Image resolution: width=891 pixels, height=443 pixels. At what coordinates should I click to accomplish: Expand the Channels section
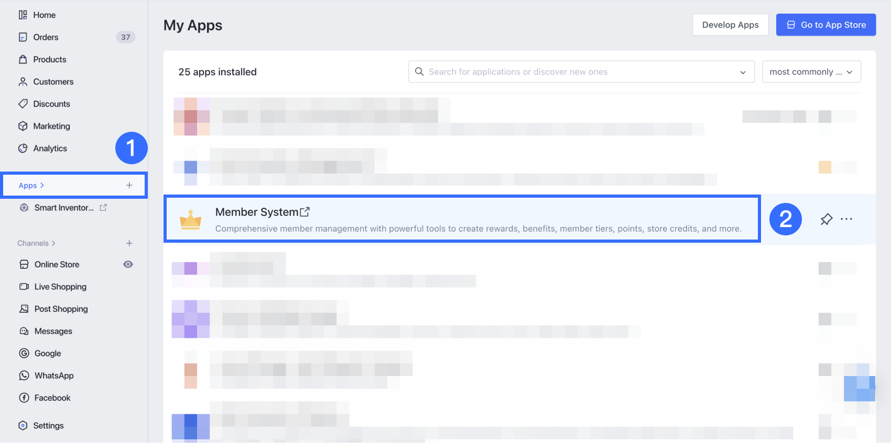(36, 243)
